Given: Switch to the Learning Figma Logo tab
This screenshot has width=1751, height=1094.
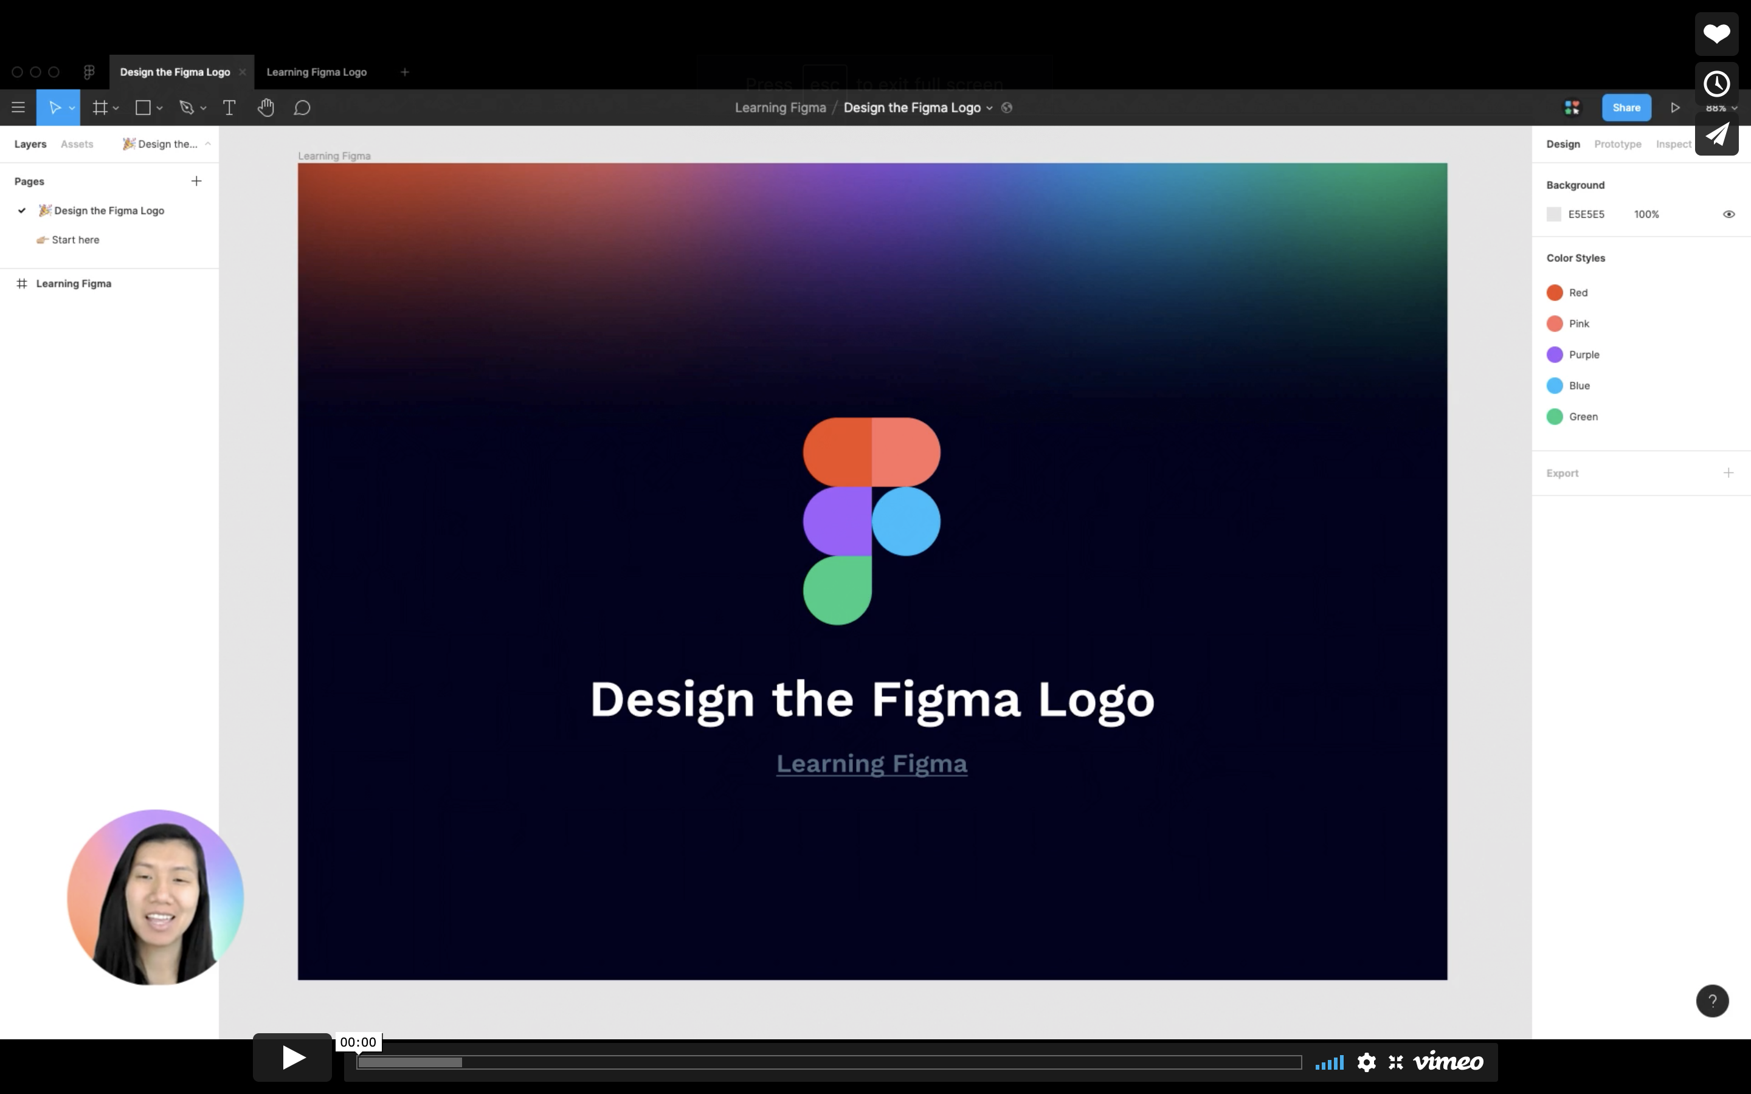Looking at the screenshot, I should tap(316, 72).
